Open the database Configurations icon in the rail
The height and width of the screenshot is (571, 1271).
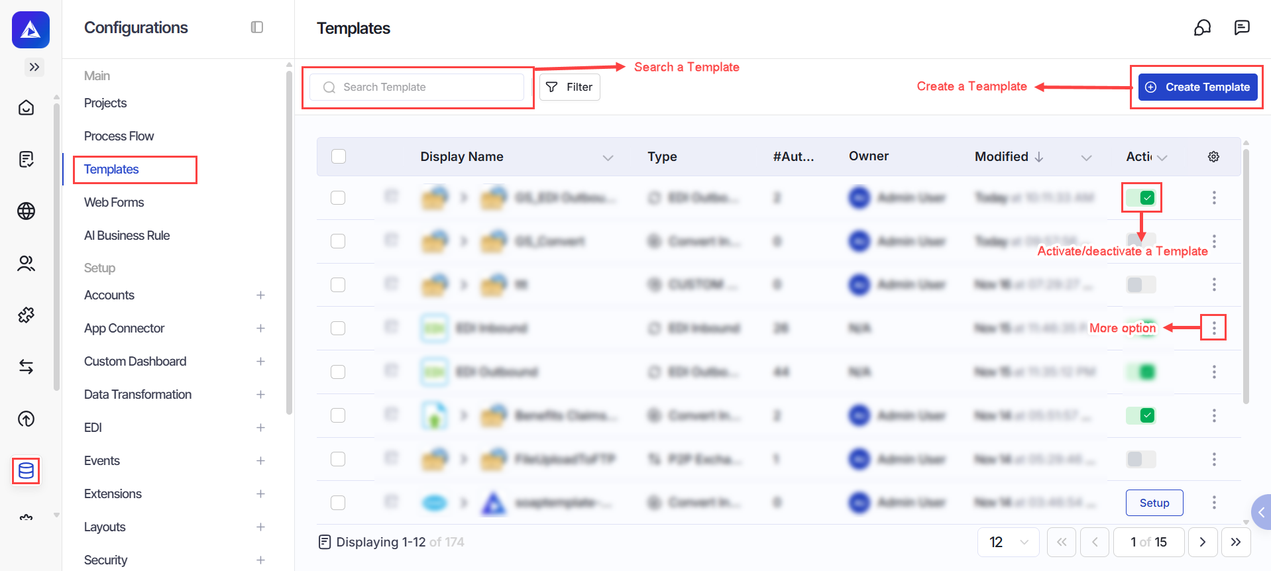(27, 471)
